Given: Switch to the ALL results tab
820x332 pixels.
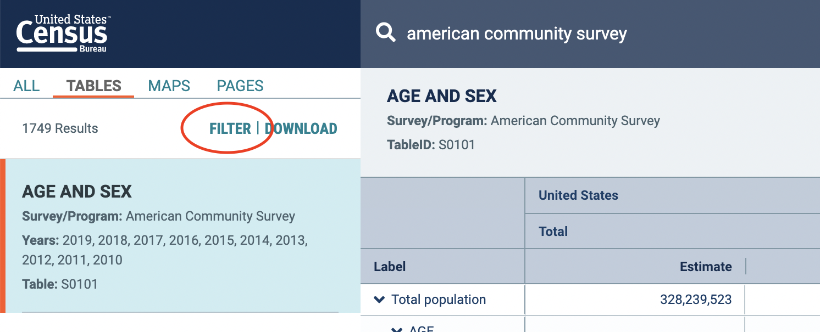Looking at the screenshot, I should (x=26, y=86).
